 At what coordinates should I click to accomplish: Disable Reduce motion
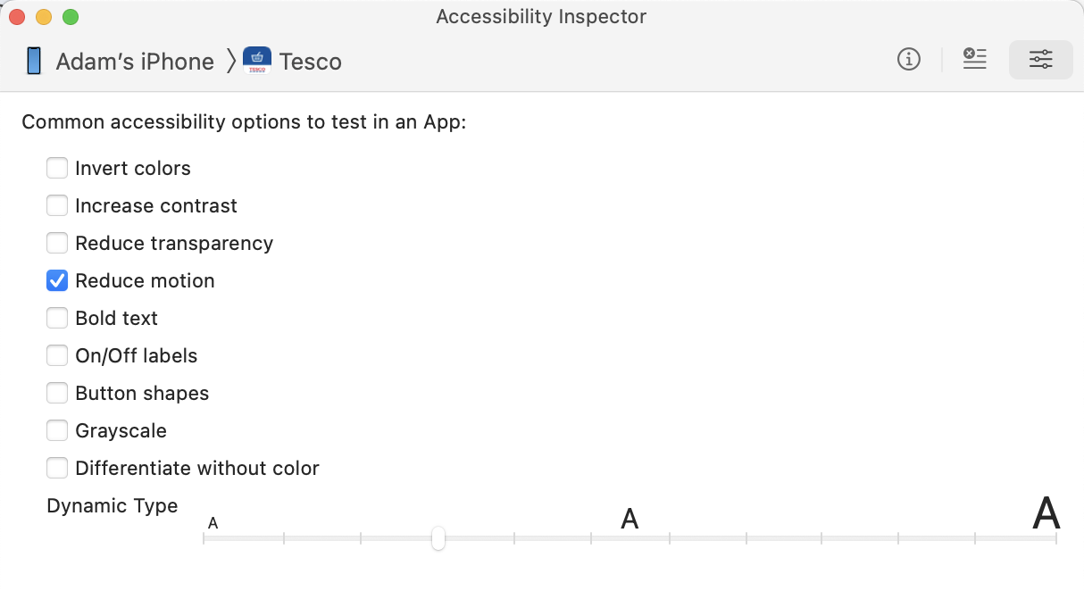57,280
